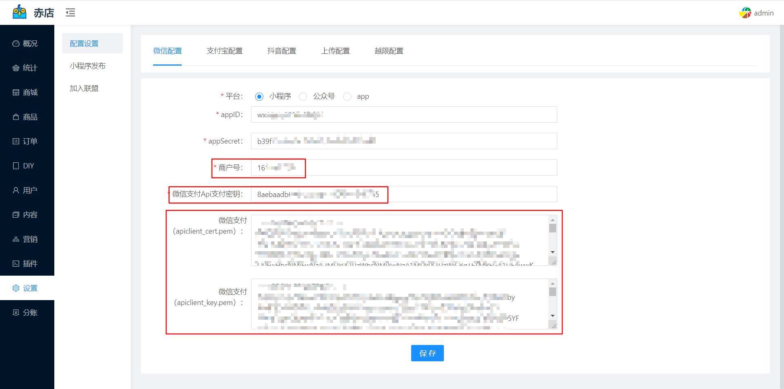
Task: Open 订单 orders icon in sidebar
Action: click(x=16, y=141)
